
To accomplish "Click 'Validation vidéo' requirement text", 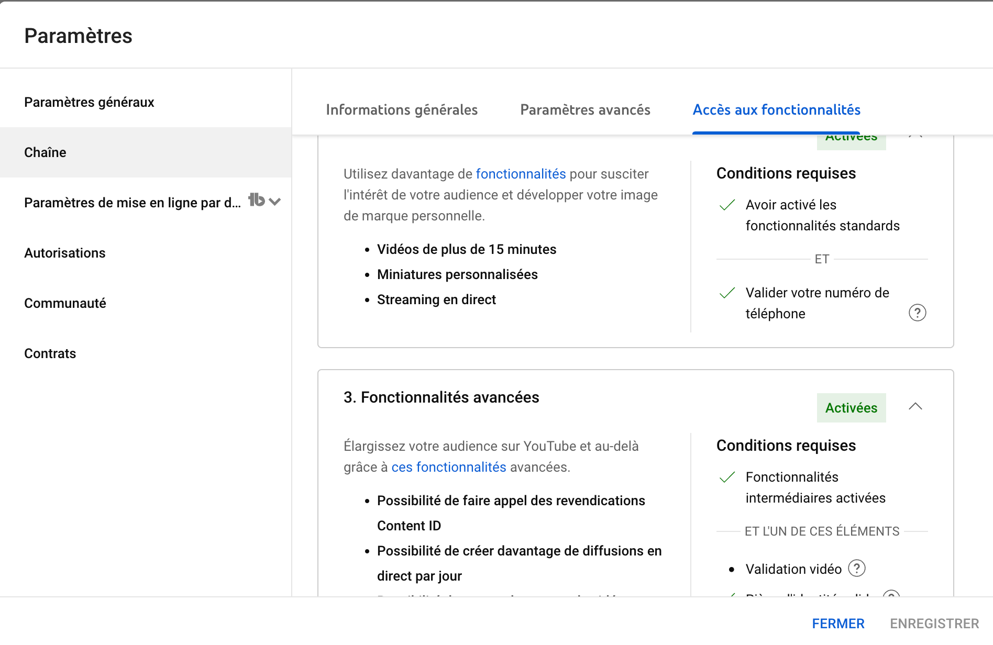I will (793, 569).
